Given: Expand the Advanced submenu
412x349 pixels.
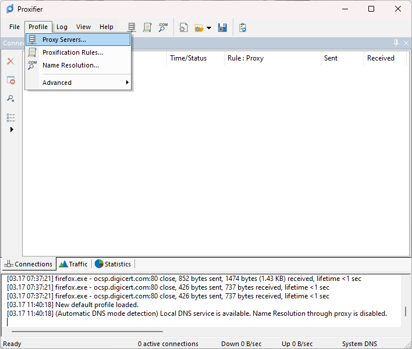Looking at the screenshot, I should point(78,83).
